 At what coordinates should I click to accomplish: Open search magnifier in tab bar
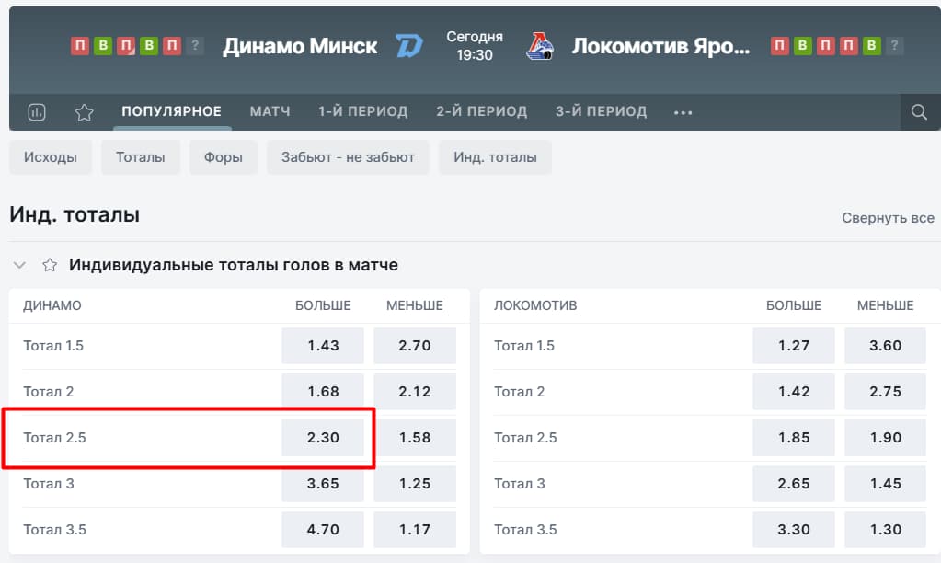click(919, 111)
